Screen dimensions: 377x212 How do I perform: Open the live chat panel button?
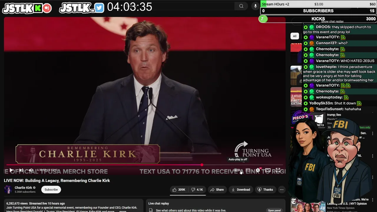pyautogui.click(x=274, y=210)
